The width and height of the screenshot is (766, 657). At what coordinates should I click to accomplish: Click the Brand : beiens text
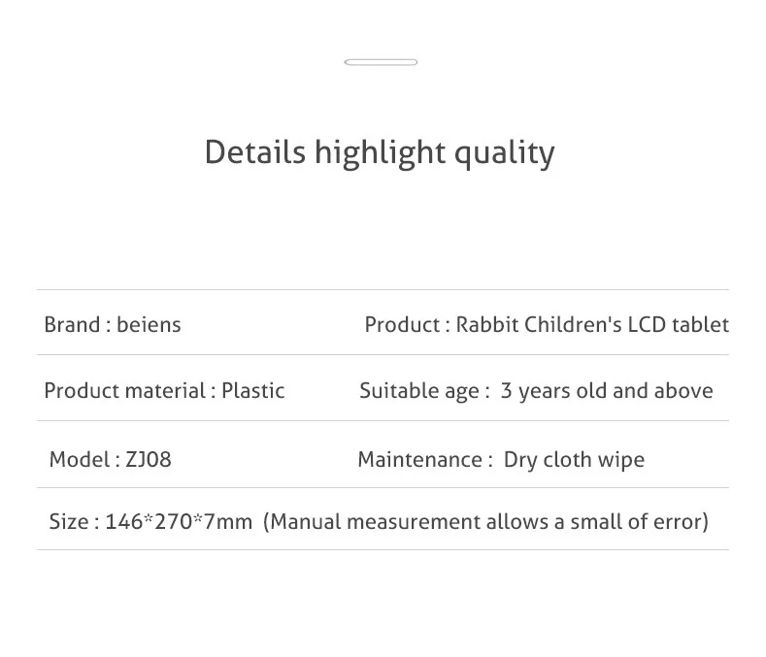point(113,324)
